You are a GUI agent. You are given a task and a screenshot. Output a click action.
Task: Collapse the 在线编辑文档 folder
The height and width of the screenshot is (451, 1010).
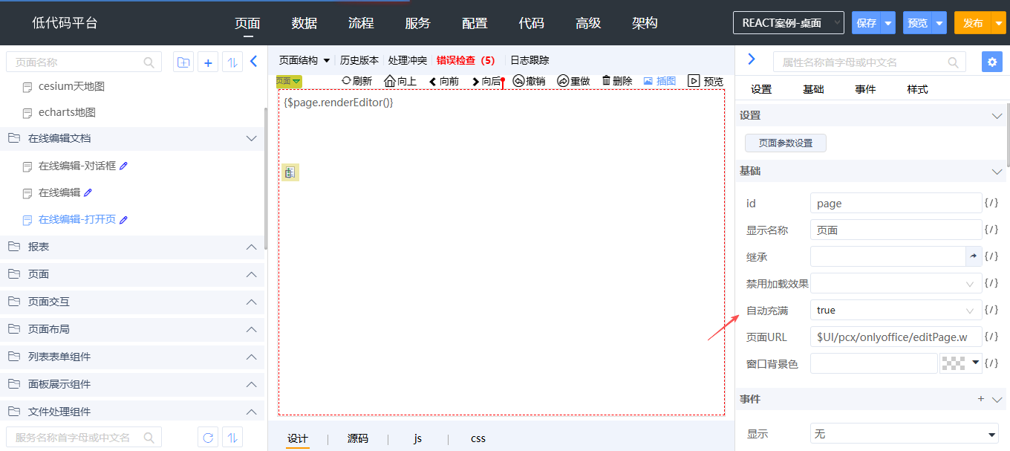[x=251, y=138]
